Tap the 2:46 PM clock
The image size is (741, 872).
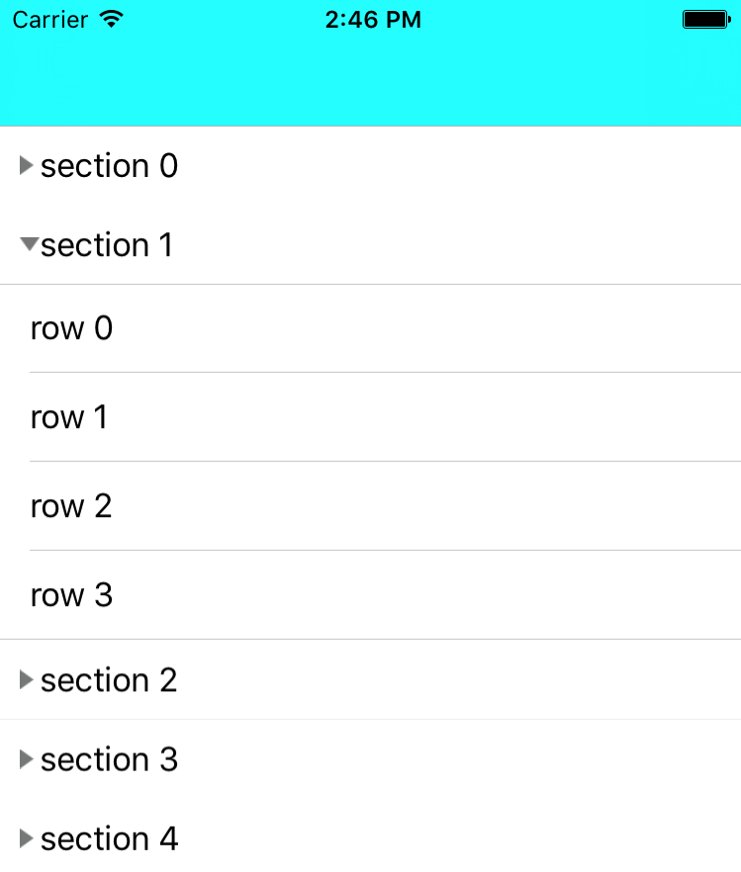pos(372,19)
